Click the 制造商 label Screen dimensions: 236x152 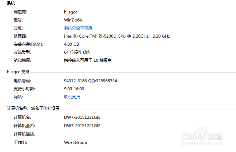click(x=20, y=12)
